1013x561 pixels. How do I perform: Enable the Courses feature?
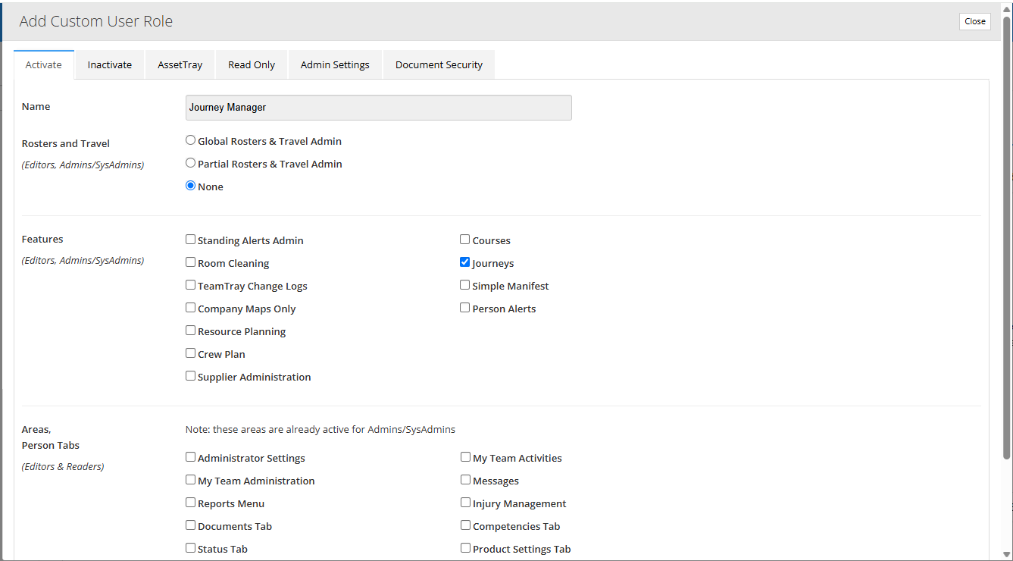[x=464, y=239]
